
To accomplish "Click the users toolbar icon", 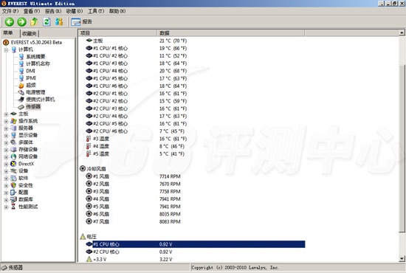I will [59, 21].
